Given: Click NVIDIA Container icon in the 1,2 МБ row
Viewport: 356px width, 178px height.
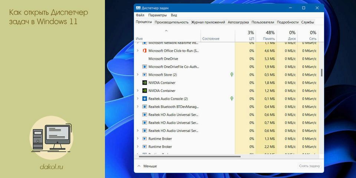Looking at the screenshot, I should tap(144, 90).
